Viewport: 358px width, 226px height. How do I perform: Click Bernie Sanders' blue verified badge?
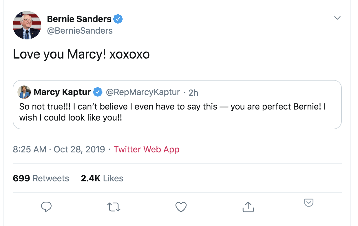pyautogui.click(x=118, y=19)
